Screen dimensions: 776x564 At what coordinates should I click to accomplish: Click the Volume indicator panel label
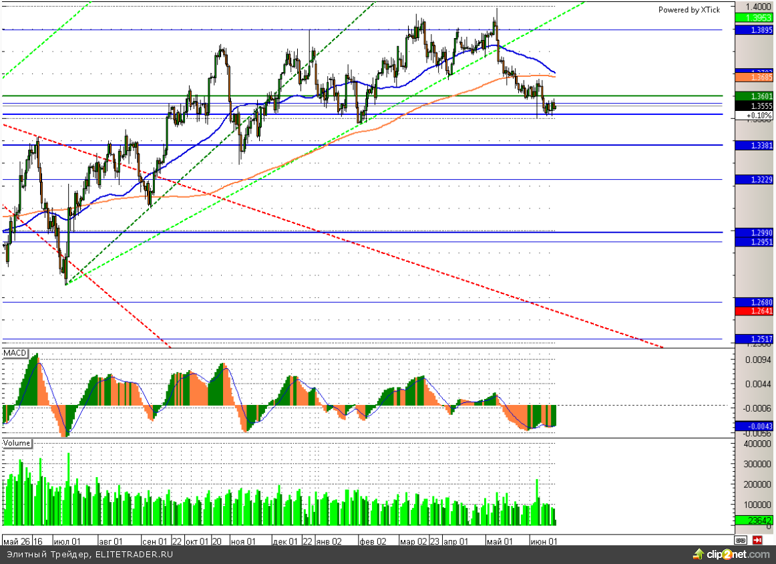(17, 443)
